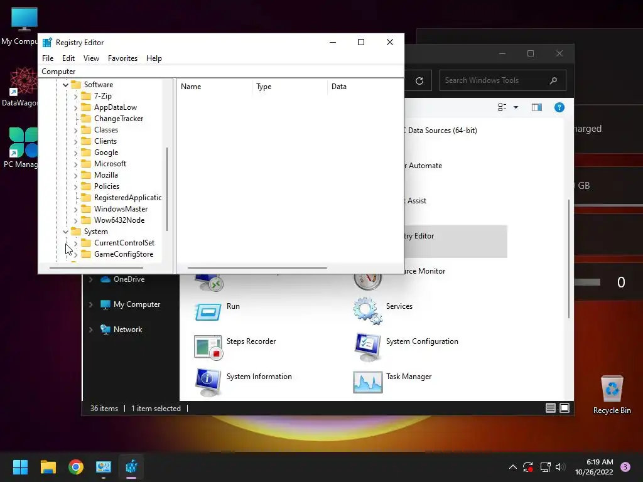Image resolution: width=643 pixels, height=482 pixels.
Task: Switch to details view in status bar
Action: (550, 408)
